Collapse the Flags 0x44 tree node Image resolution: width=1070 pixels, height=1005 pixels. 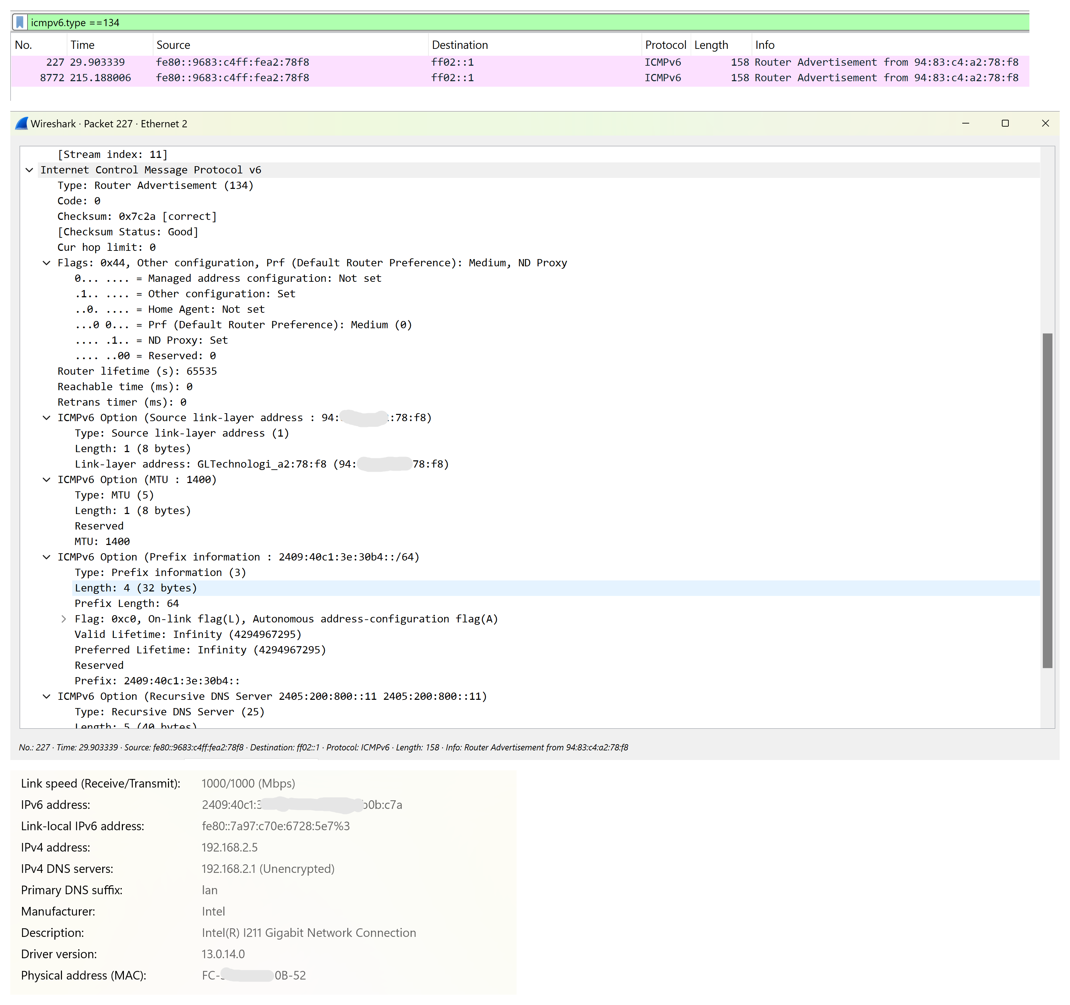47,263
